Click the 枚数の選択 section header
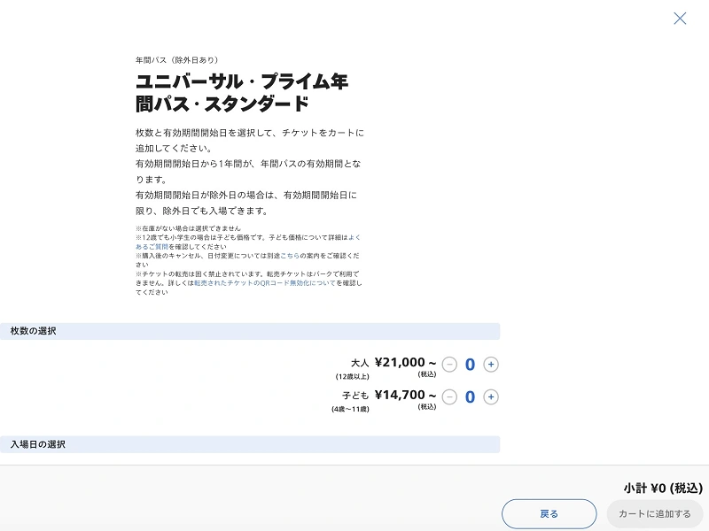The width and height of the screenshot is (709, 531). click(x=250, y=331)
